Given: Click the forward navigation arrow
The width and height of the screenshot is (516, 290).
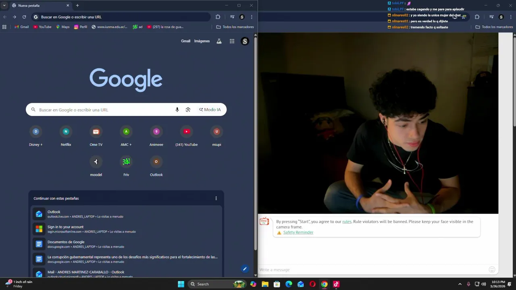Looking at the screenshot, I should pyautogui.click(x=15, y=17).
